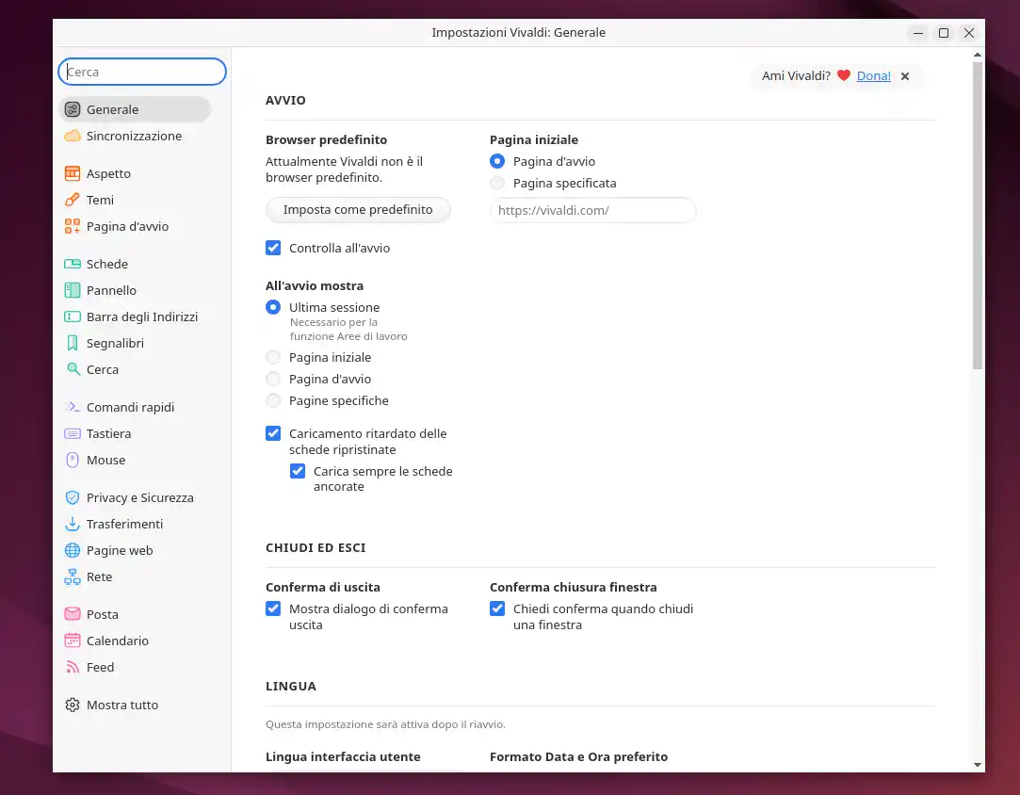Click the All'avvio mostra label

[315, 285]
